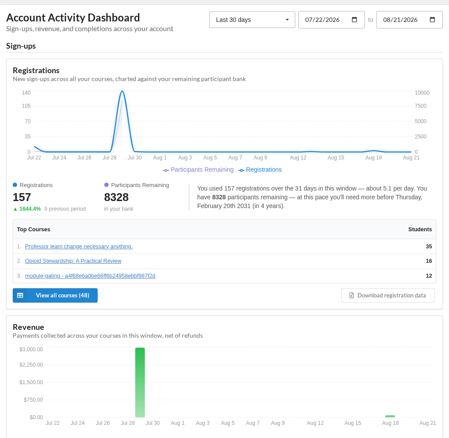Open the calendar picker icon for start date
The width and height of the screenshot is (449, 438).
point(354,20)
